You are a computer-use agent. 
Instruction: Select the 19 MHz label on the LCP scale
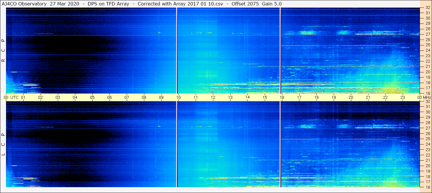point(427,171)
